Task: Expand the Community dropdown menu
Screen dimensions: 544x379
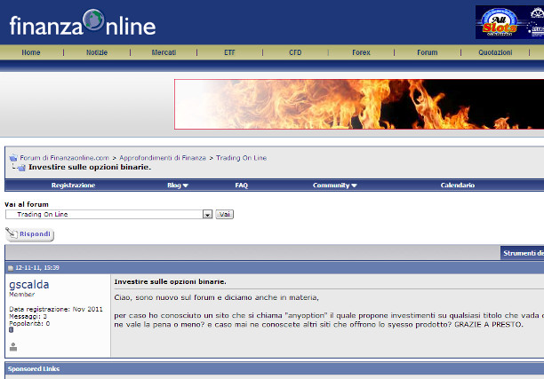Action: [334, 186]
